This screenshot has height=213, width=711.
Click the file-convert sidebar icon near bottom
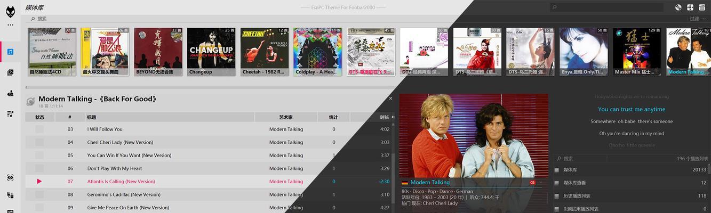point(10,195)
